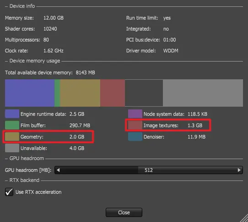Image resolution: width=248 pixels, height=222 pixels.
Task: Click the Node system data purple swatch
Action: click(135, 114)
